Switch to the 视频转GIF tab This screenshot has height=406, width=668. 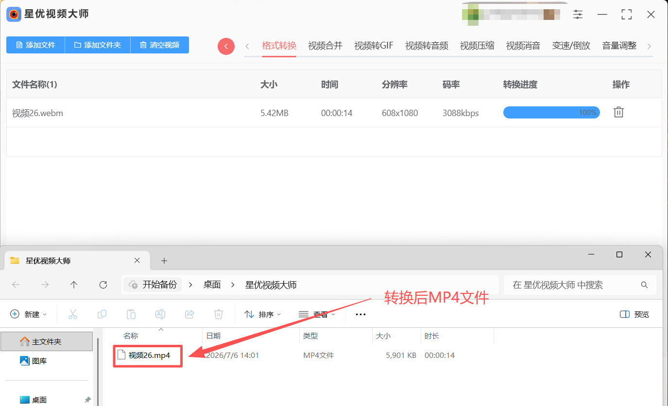click(374, 46)
